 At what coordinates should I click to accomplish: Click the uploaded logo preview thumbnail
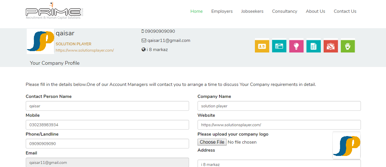(346, 146)
